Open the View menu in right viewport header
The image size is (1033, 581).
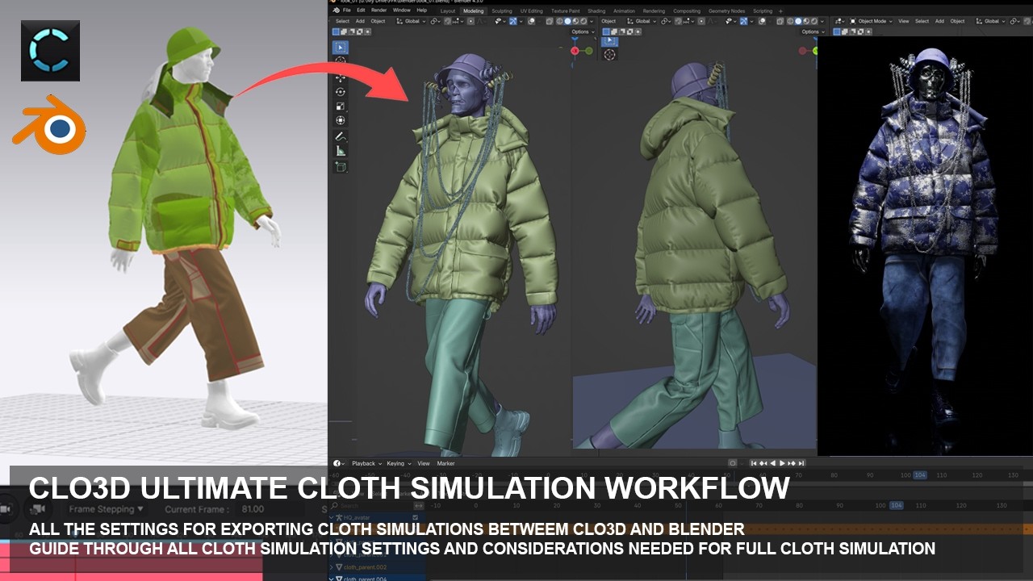point(904,21)
